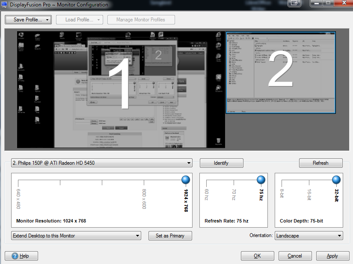Close the Monitor Configuration window
353x264 pixels.
point(344,3)
